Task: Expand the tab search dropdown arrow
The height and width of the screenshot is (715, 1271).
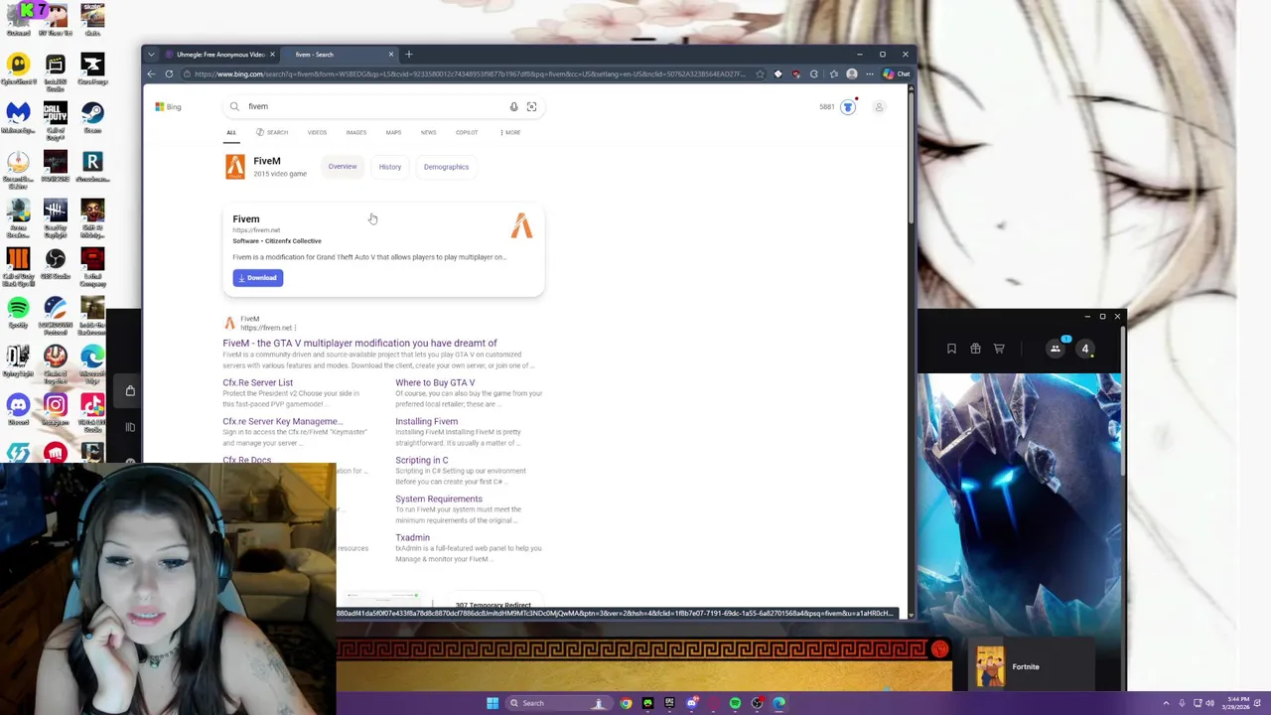Action: point(151,55)
